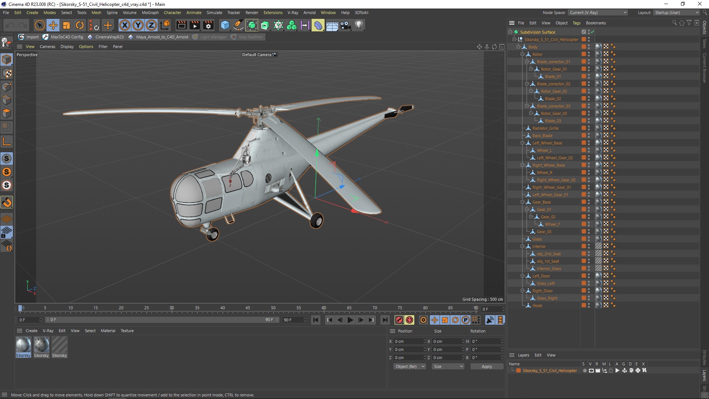Image resolution: width=709 pixels, height=399 pixels.
Task: Open viewport Cameras menu
Action: point(47,47)
